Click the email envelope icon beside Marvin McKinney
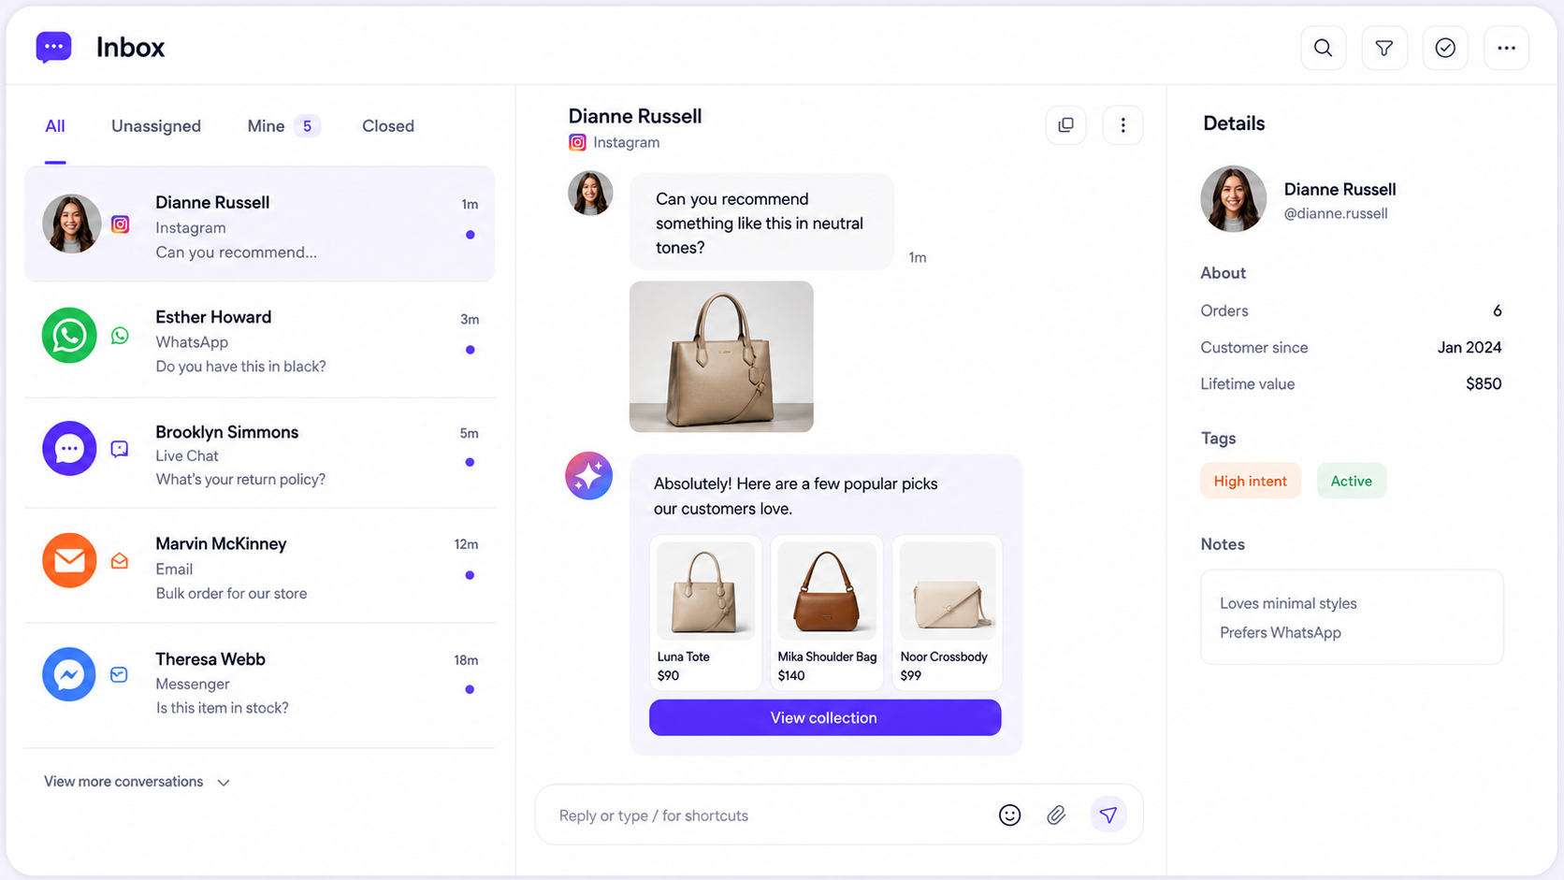 click(120, 561)
